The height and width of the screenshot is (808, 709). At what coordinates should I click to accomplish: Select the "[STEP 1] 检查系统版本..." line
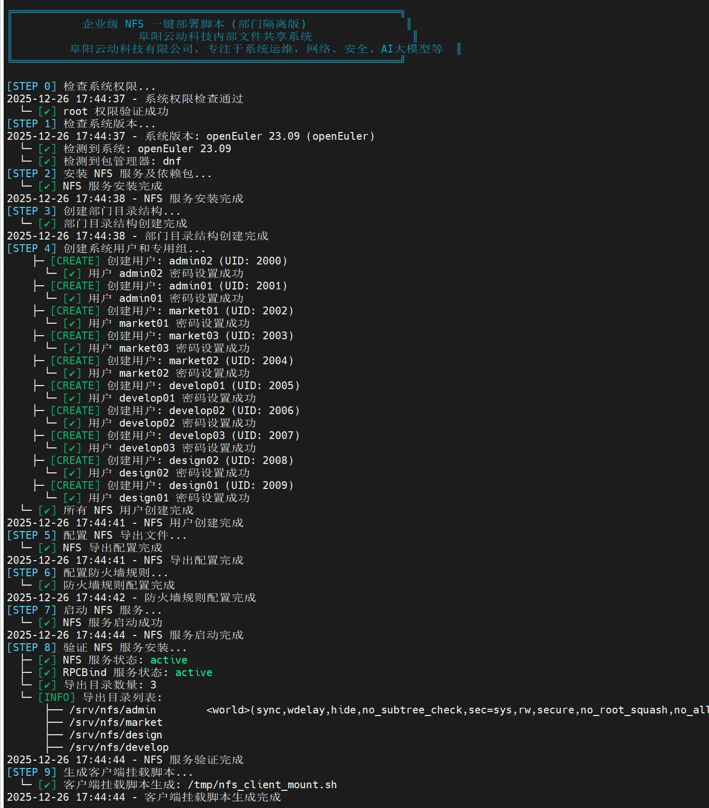pyautogui.click(x=81, y=124)
